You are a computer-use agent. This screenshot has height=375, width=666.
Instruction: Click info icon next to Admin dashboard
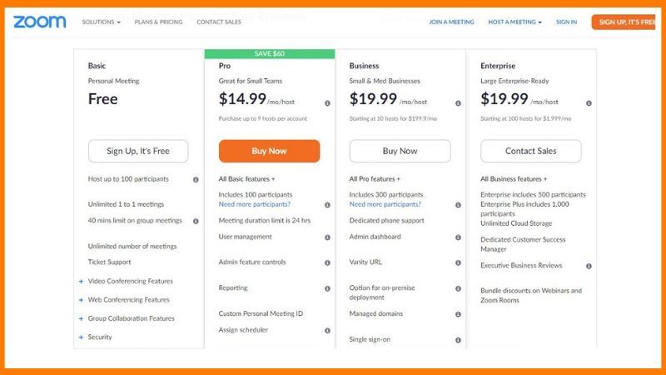[458, 237]
